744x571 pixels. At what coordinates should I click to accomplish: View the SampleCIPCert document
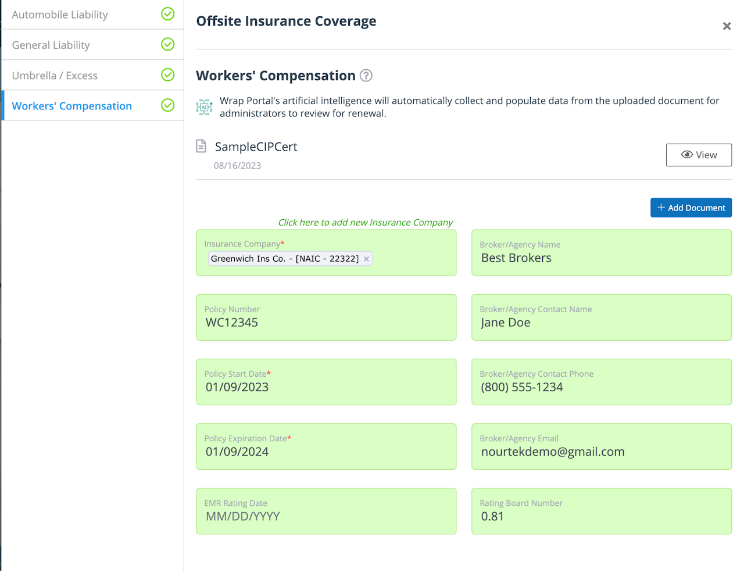(699, 155)
